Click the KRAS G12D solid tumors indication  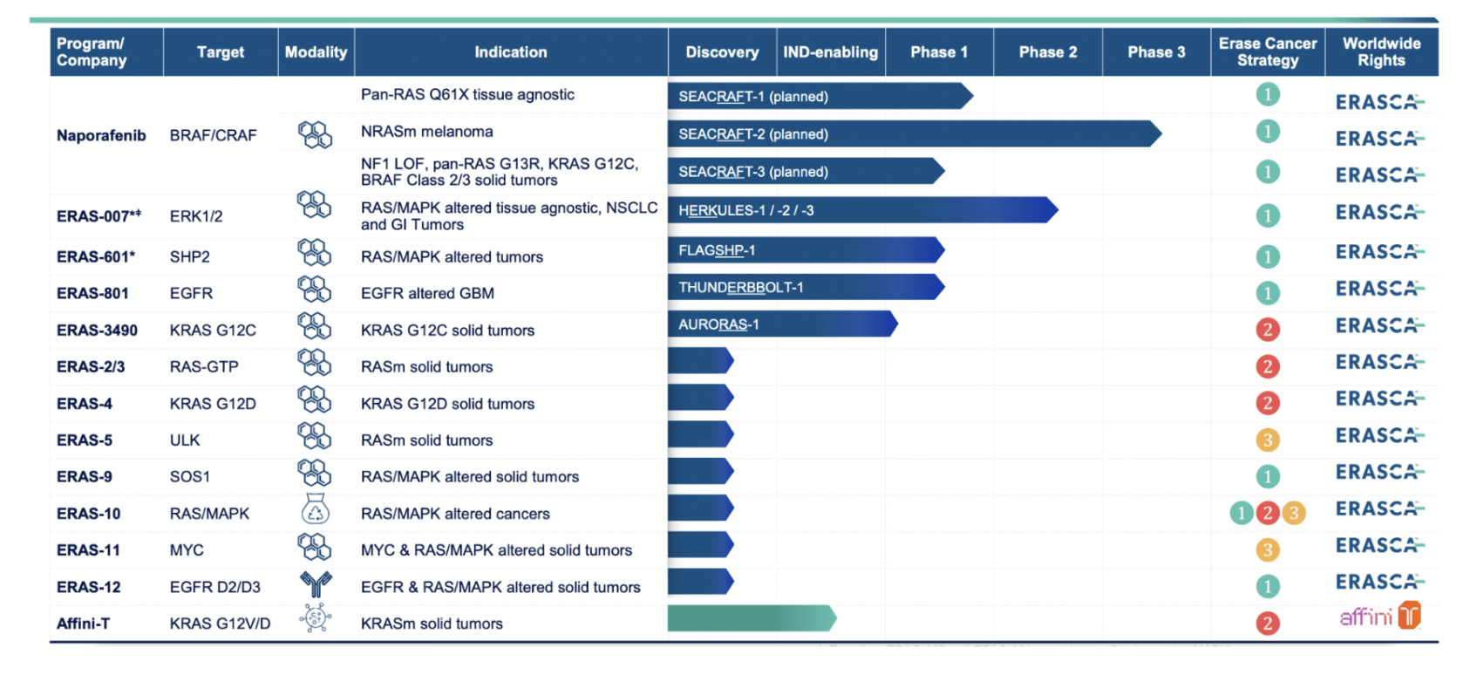tap(447, 404)
